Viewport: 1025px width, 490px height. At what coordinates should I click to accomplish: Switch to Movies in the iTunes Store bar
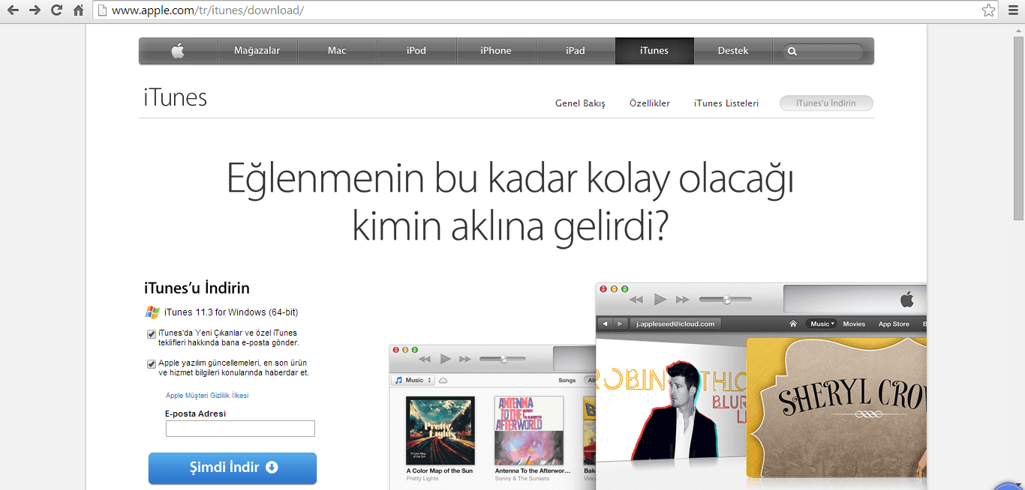tap(854, 324)
